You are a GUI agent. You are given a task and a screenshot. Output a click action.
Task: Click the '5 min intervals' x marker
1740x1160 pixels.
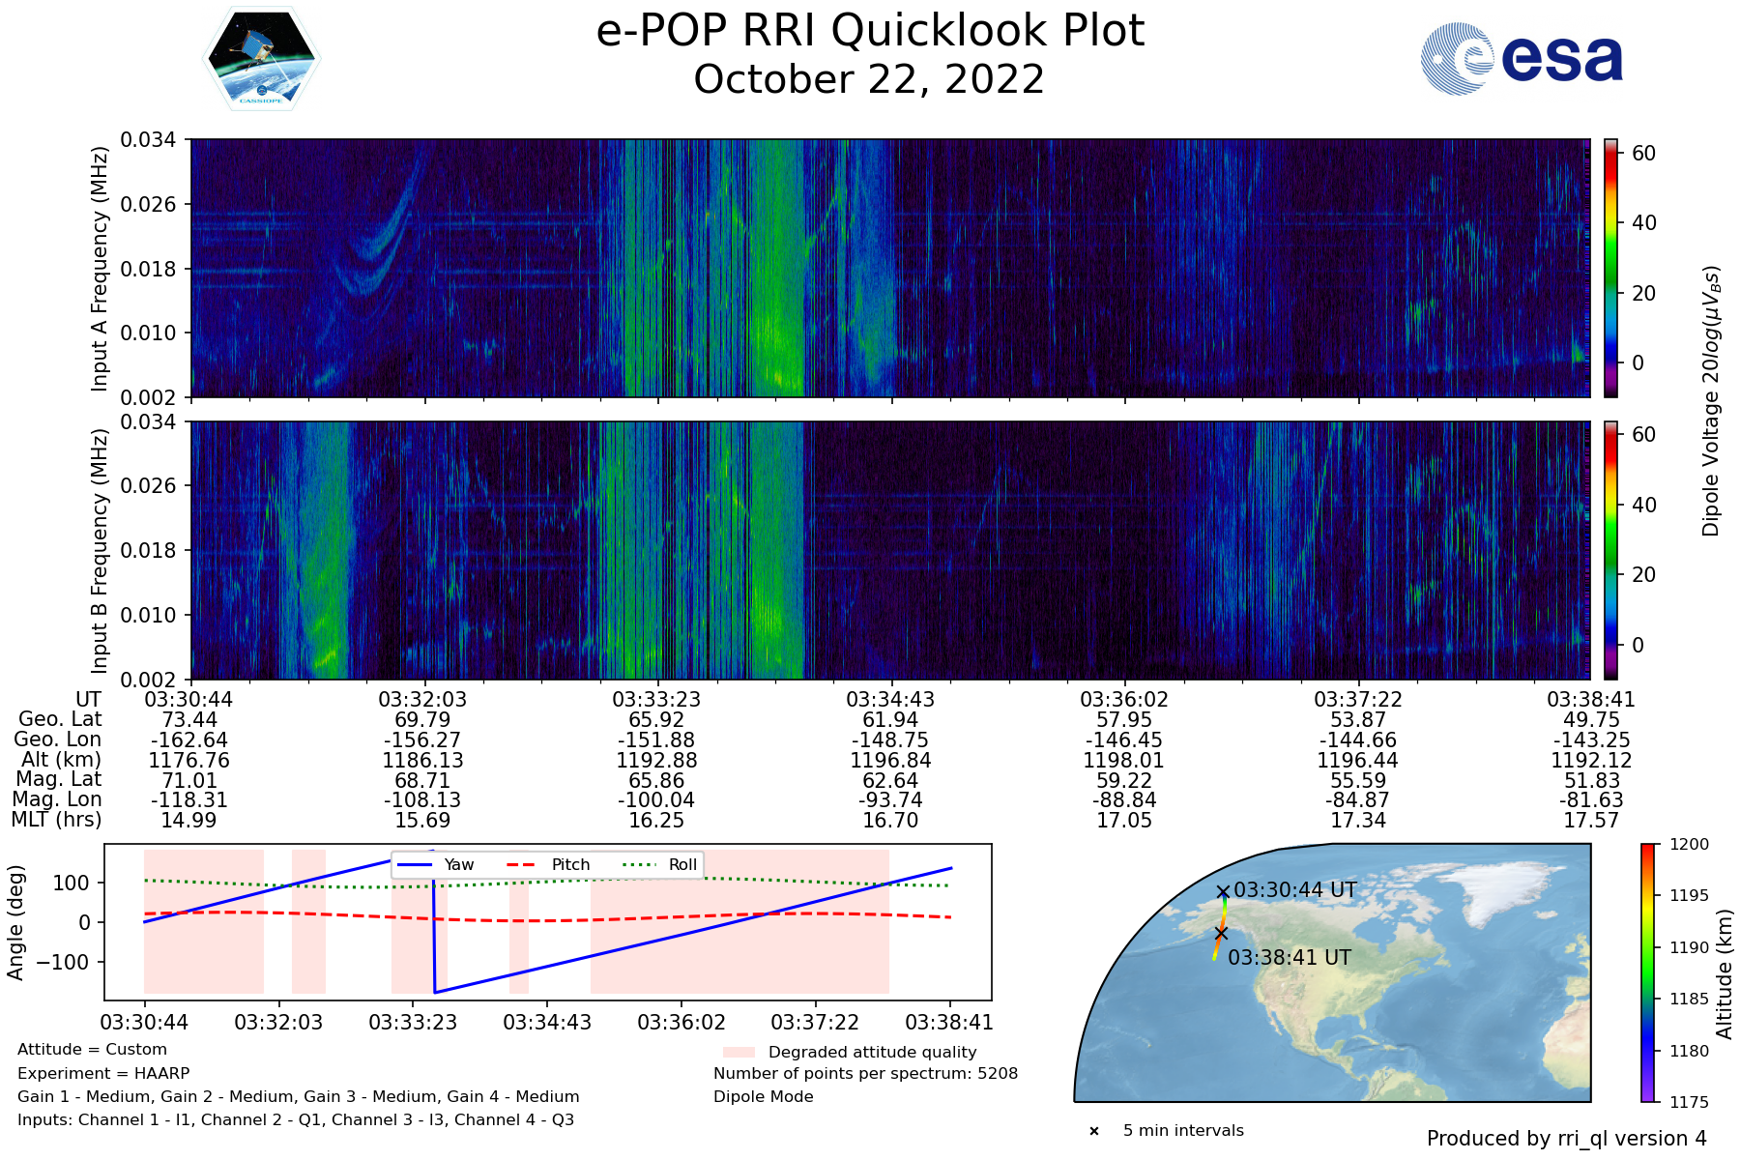click(1094, 1131)
